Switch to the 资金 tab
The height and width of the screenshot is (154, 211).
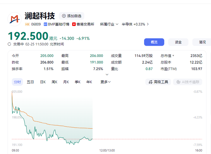coord(178,42)
